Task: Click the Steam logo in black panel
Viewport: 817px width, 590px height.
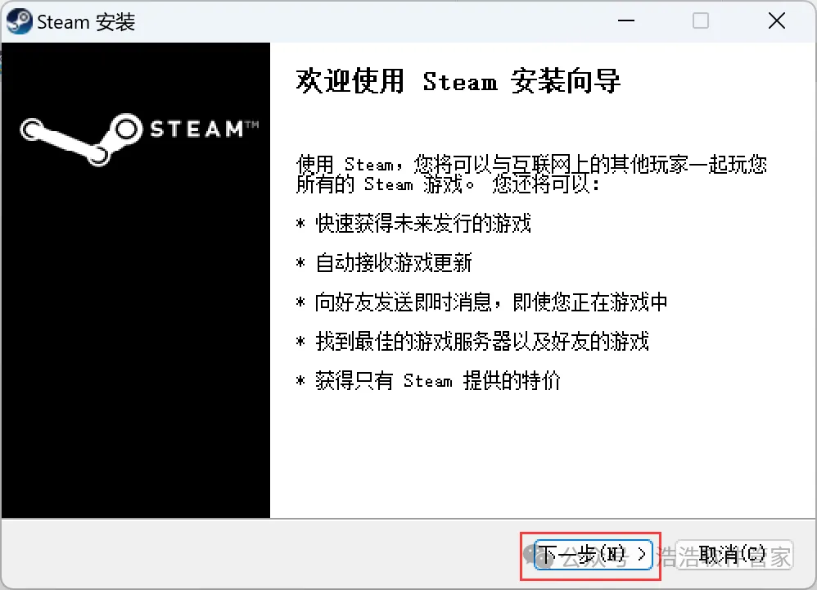Action: click(138, 140)
